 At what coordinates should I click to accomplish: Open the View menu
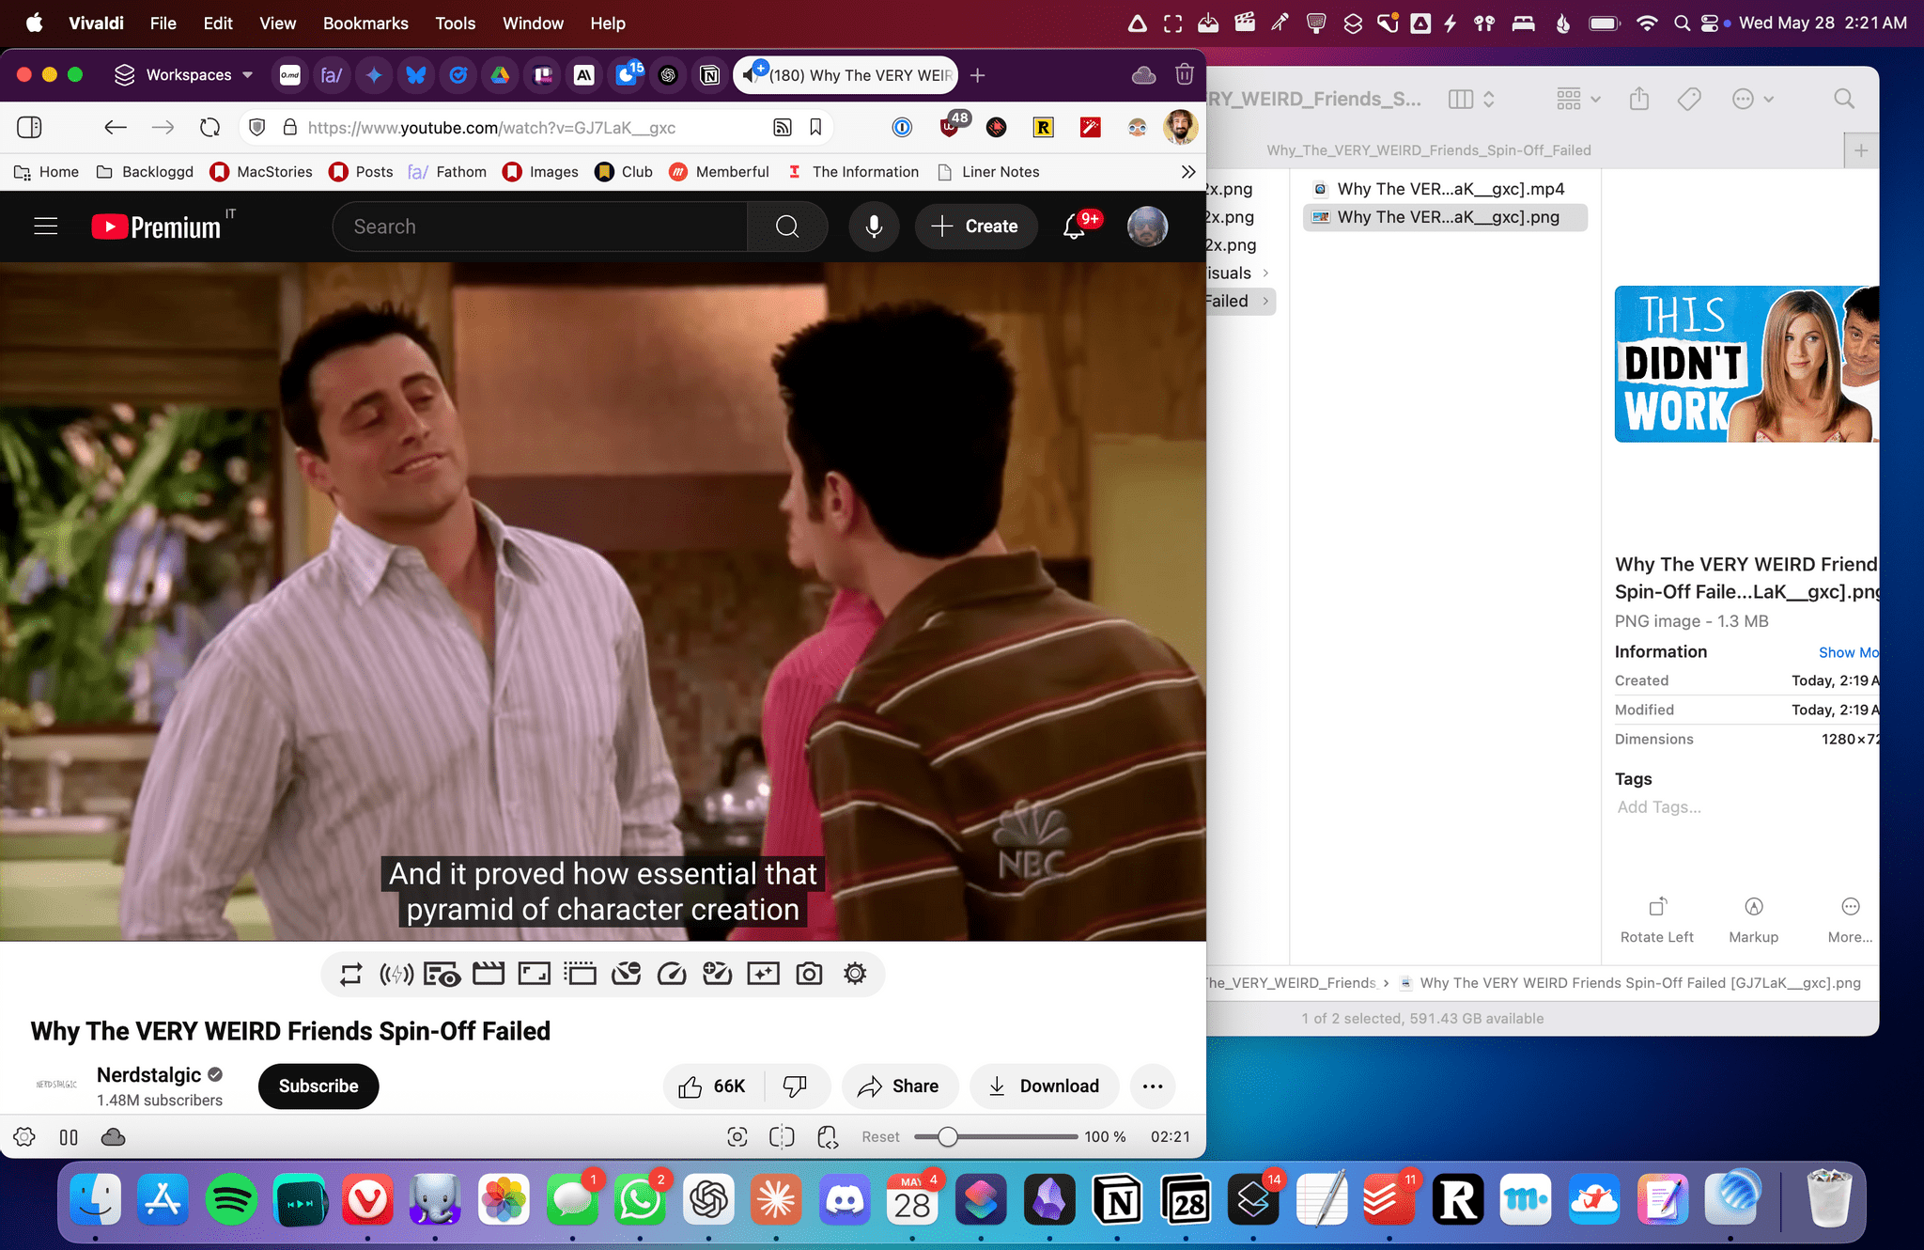(x=277, y=23)
